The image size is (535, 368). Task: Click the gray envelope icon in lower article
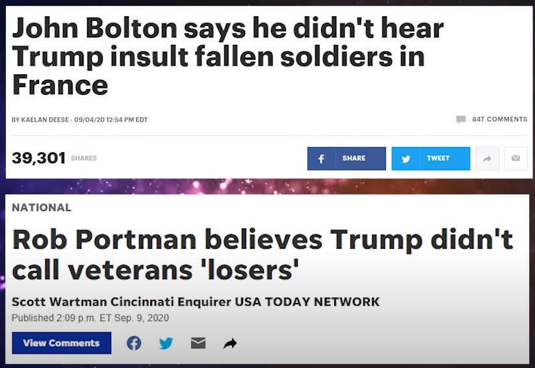198,343
